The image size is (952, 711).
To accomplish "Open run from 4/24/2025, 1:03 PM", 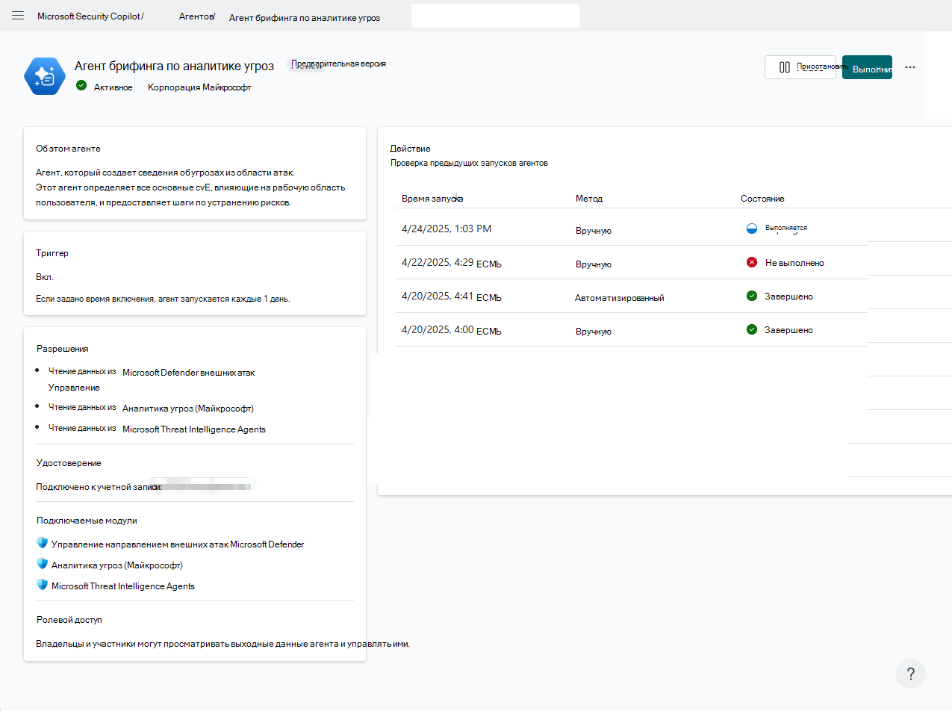I will pyautogui.click(x=447, y=229).
